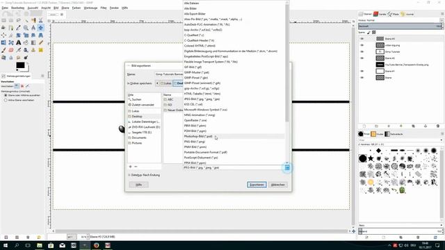
Task: Click the black foreground color swatch
Action: click(20, 65)
